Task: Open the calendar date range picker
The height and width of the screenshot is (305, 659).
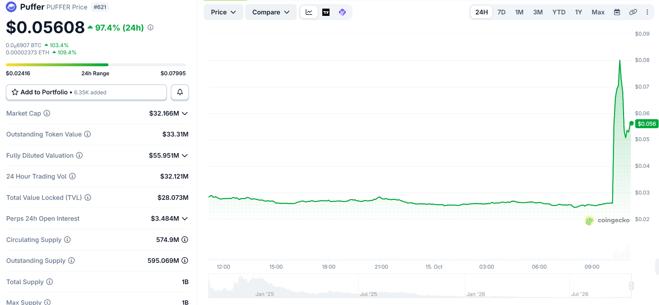Action: [x=617, y=12]
